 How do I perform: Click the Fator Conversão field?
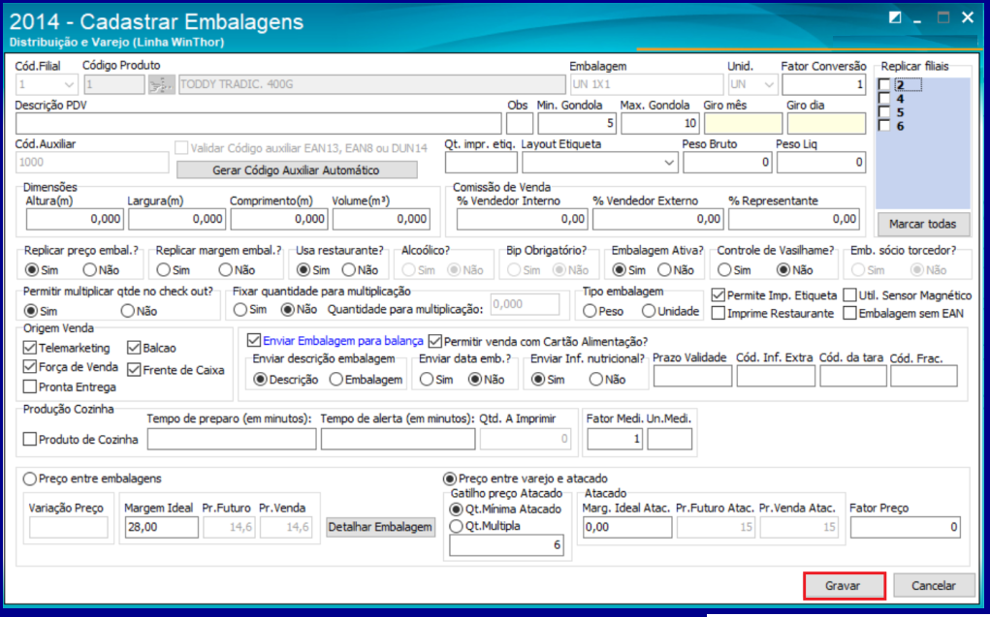click(x=824, y=84)
